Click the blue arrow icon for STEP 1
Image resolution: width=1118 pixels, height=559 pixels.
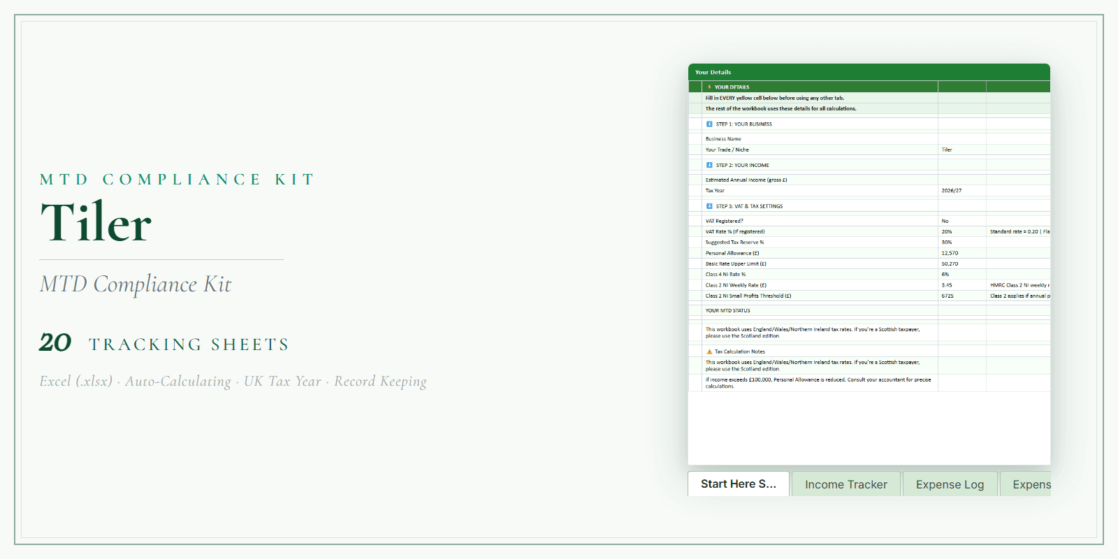709,124
